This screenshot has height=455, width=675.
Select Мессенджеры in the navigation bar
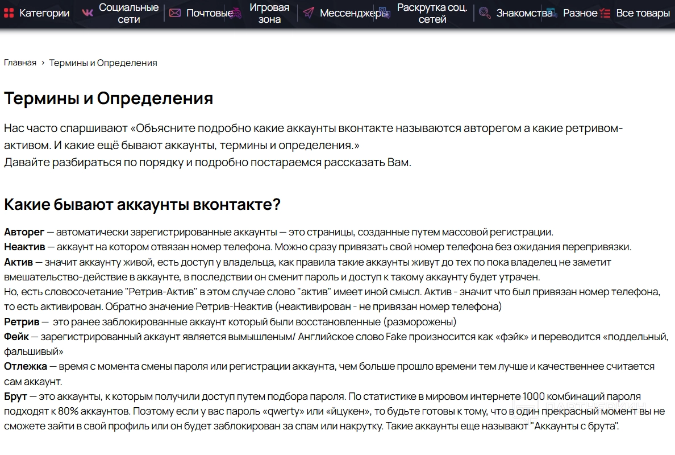click(x=355, y=13)
